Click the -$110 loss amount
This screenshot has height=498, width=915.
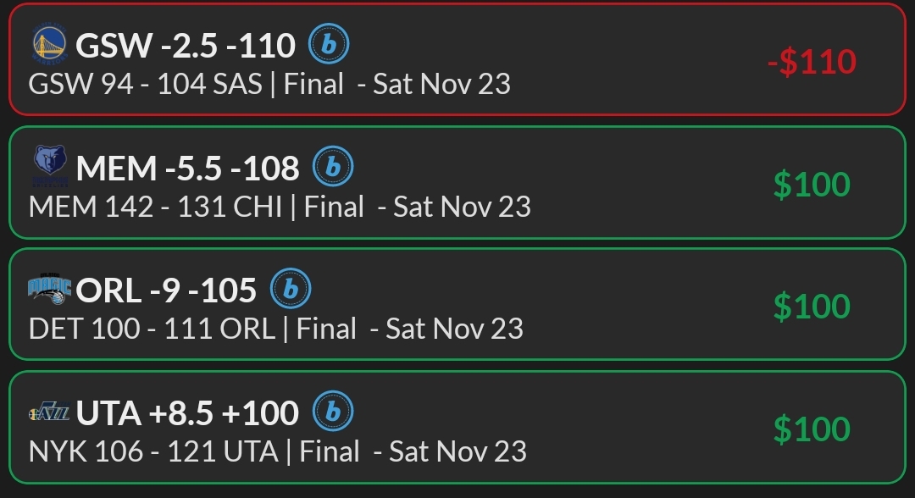[812, 62]
